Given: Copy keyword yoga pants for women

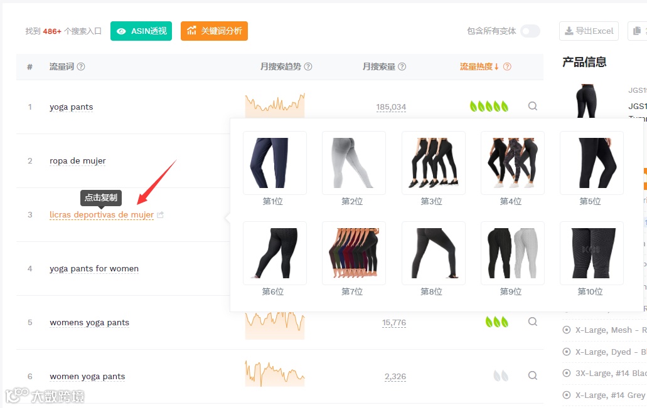Looking at the screenshot, I should point(94,269).
